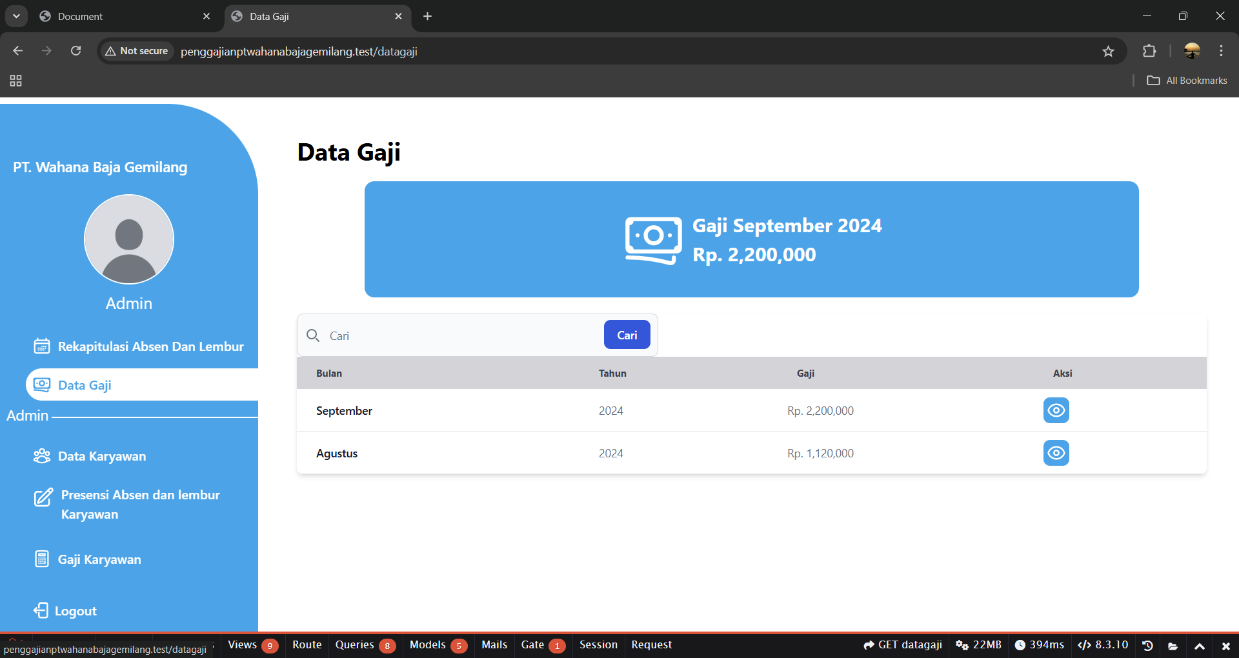Click the blue Cari search button
The height and width of the screenshot is (658, 1239).
pyautogui.click(x=627, y=335)
